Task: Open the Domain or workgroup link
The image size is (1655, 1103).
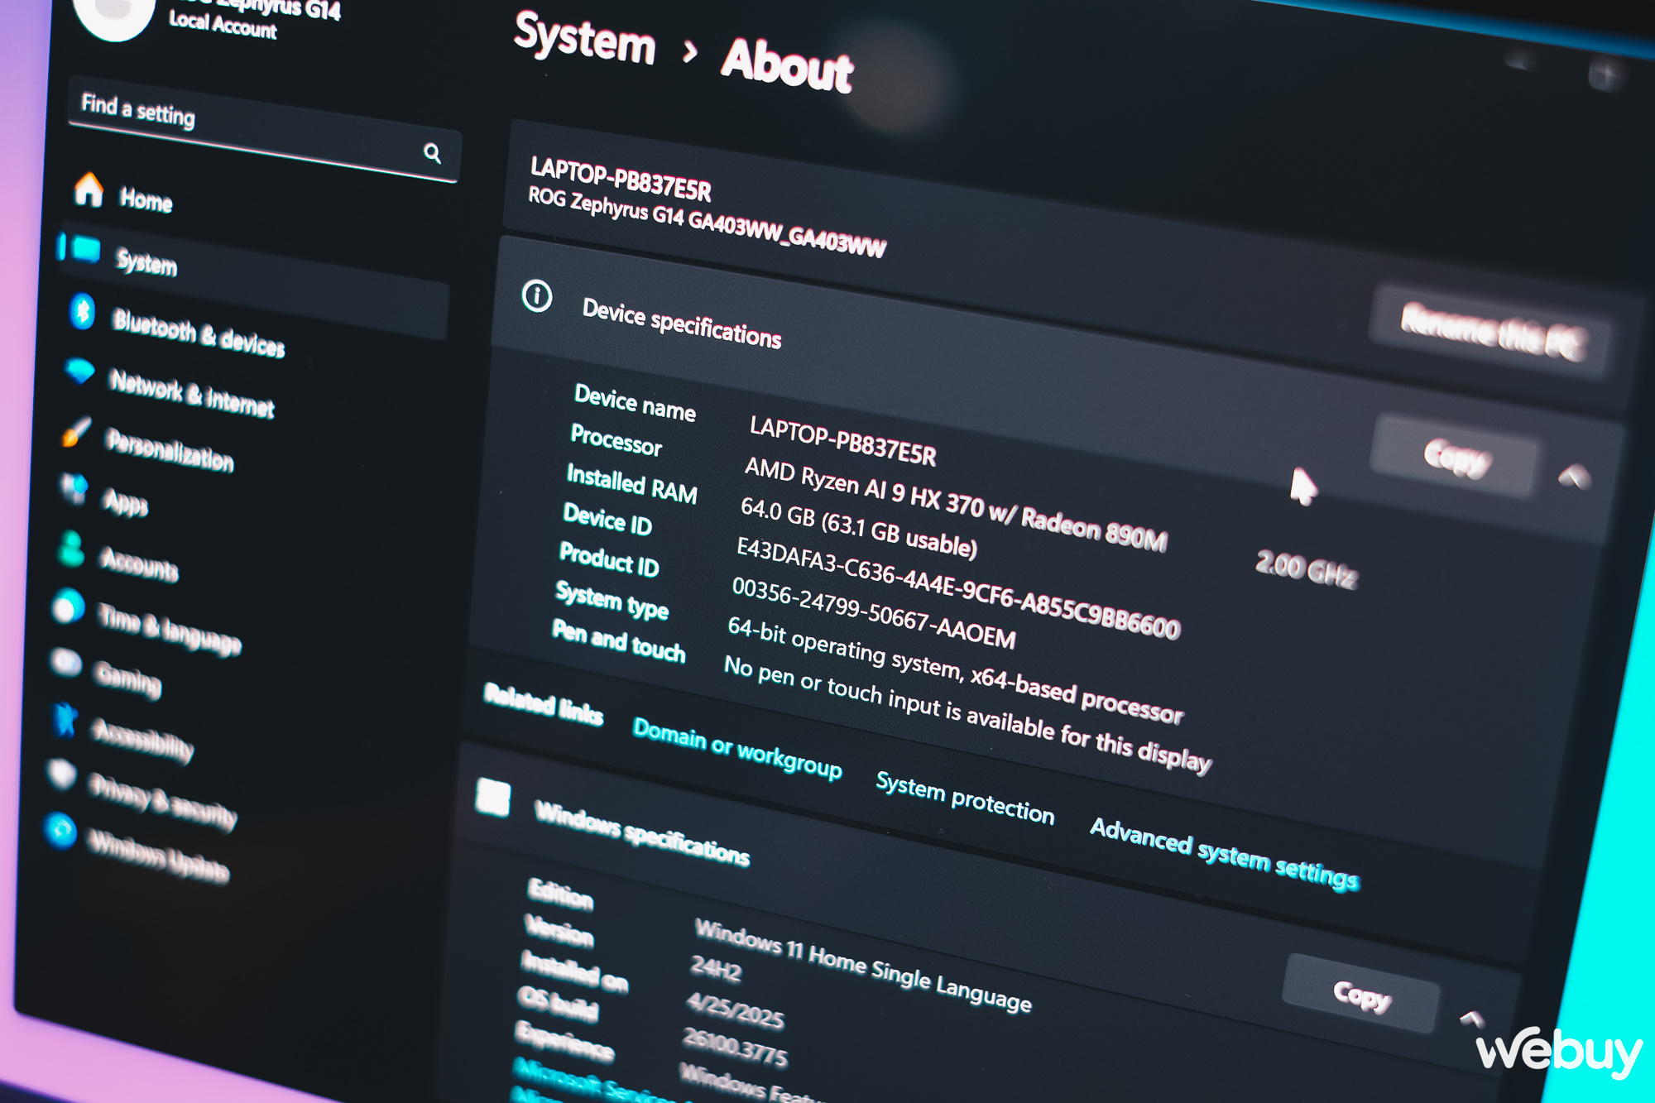Action: click(736, 750)
